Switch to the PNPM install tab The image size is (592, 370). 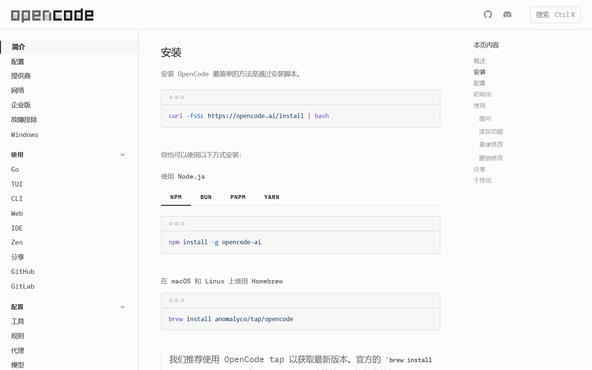(x=238, y=197)
